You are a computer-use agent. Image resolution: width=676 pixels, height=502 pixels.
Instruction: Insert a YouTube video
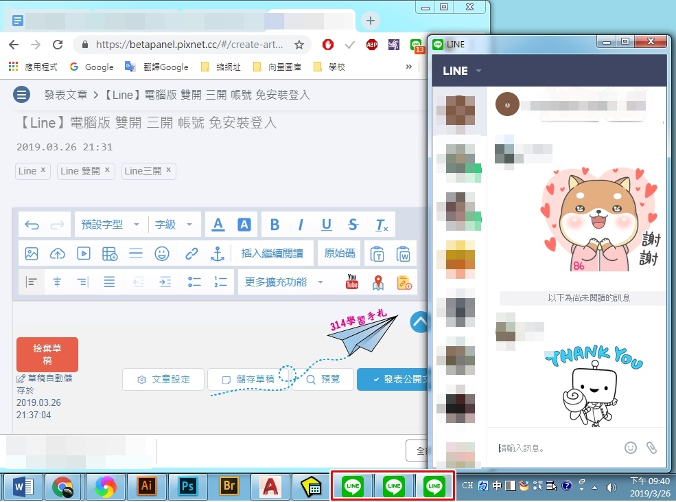[x=352, y=282]
